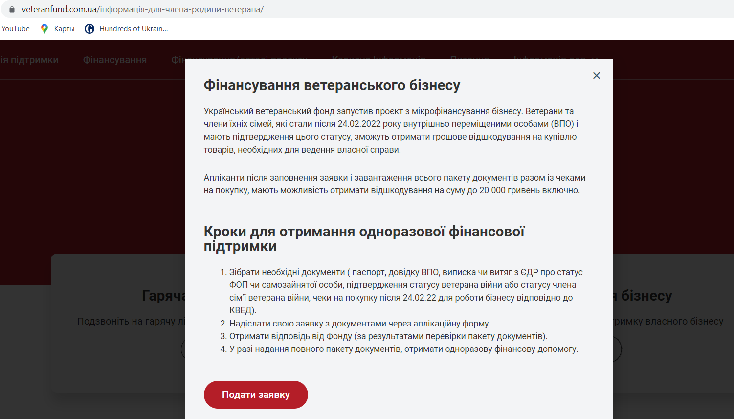The width and height of the screenshot is (734, 419).
Task: Click the padlock site-info icon in address bar
Action: (12, 9)
